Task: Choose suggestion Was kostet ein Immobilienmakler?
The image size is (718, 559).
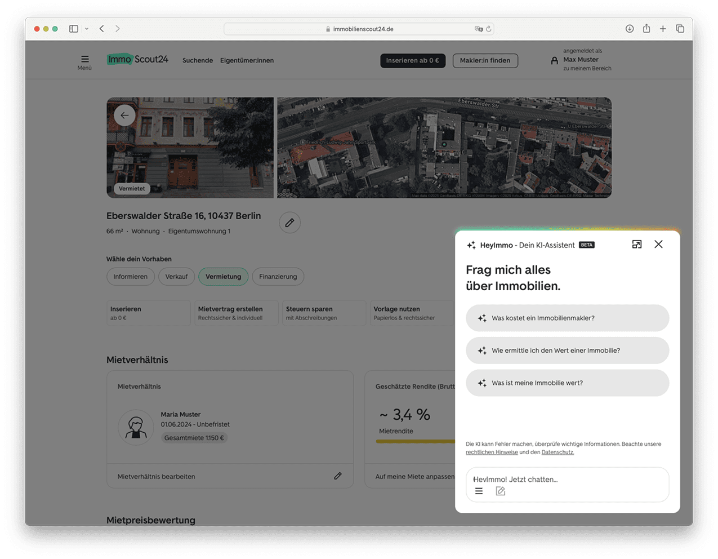Action: [567, 318]
